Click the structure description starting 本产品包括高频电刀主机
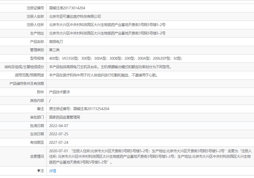 pos(110,67)
